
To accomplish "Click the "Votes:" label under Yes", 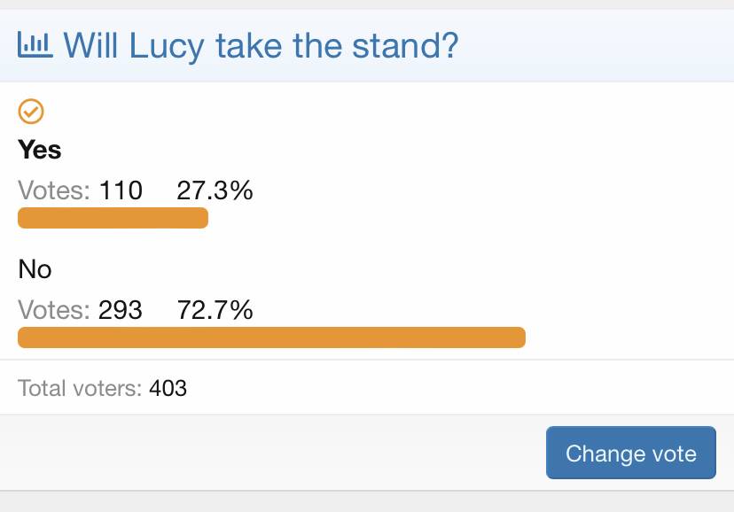I will (x=54, y=190).
